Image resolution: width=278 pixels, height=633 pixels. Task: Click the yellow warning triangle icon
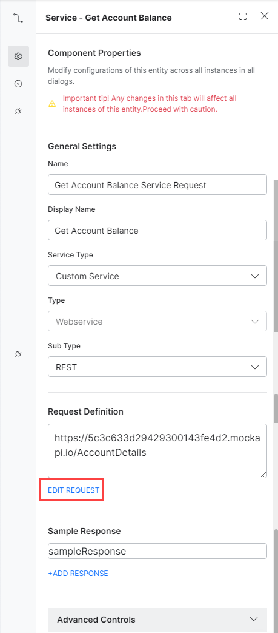52,104
